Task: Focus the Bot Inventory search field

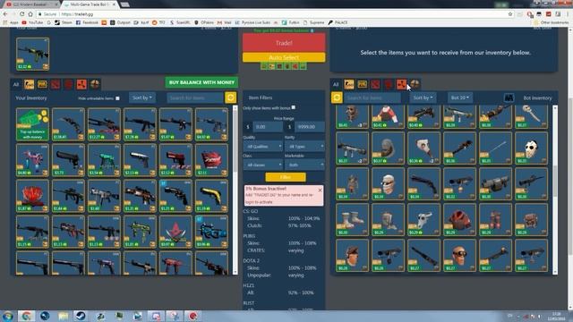Action: pyautogui.click(x=372, y=97)
